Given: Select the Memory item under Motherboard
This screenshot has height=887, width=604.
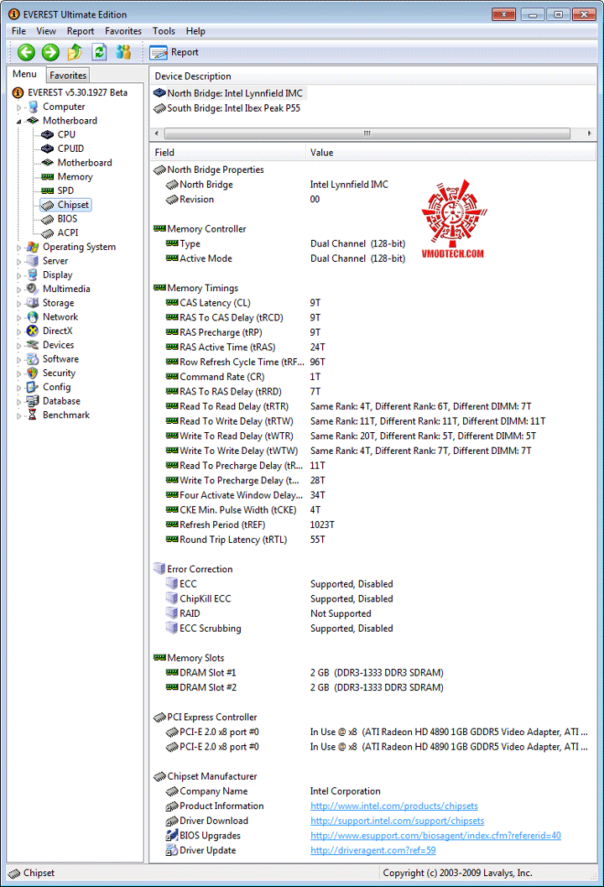Looking at the screenshot, I should [75, 176].
